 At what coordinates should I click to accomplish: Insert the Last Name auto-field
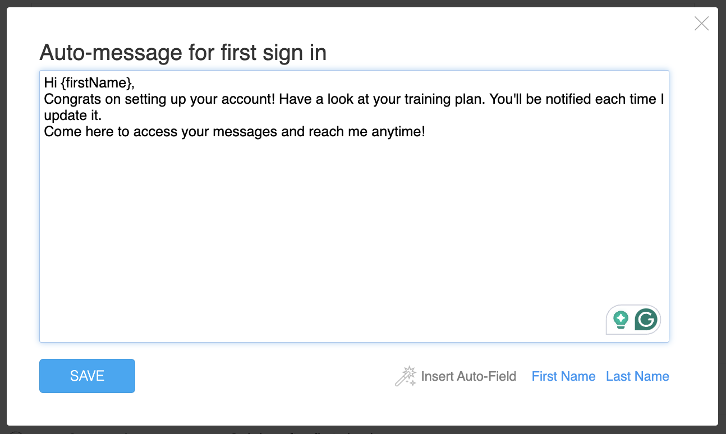[637, 376]
